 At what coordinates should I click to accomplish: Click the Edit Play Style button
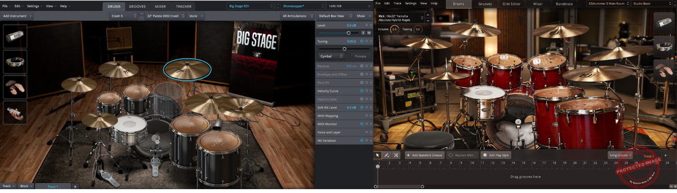click(495, 155)
